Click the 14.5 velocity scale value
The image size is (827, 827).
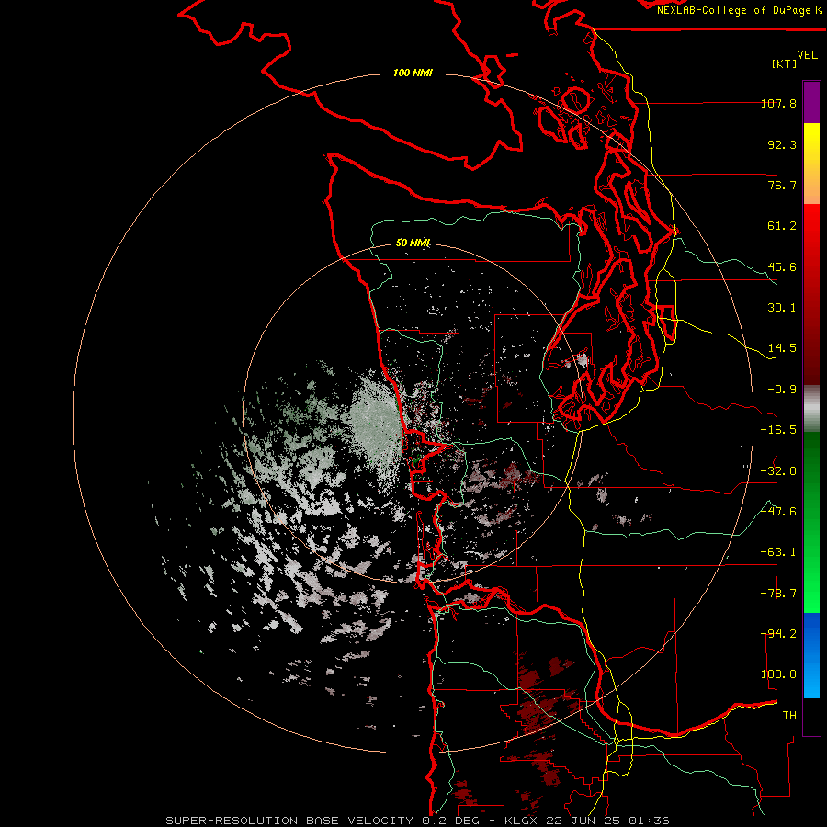782,348
